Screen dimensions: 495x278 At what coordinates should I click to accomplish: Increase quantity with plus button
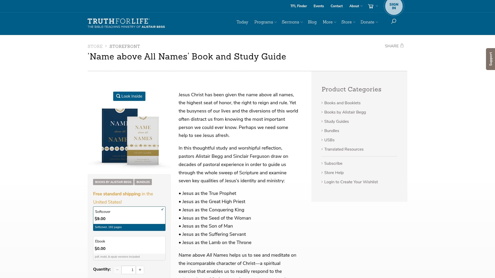pyautogui.click(x=140, y=270)
